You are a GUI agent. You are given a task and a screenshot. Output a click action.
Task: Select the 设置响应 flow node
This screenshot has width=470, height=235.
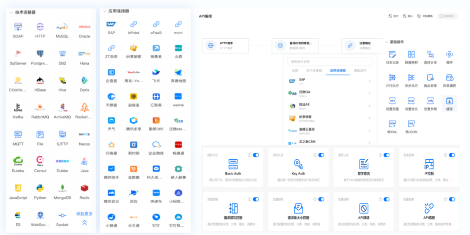click(363, 46)
